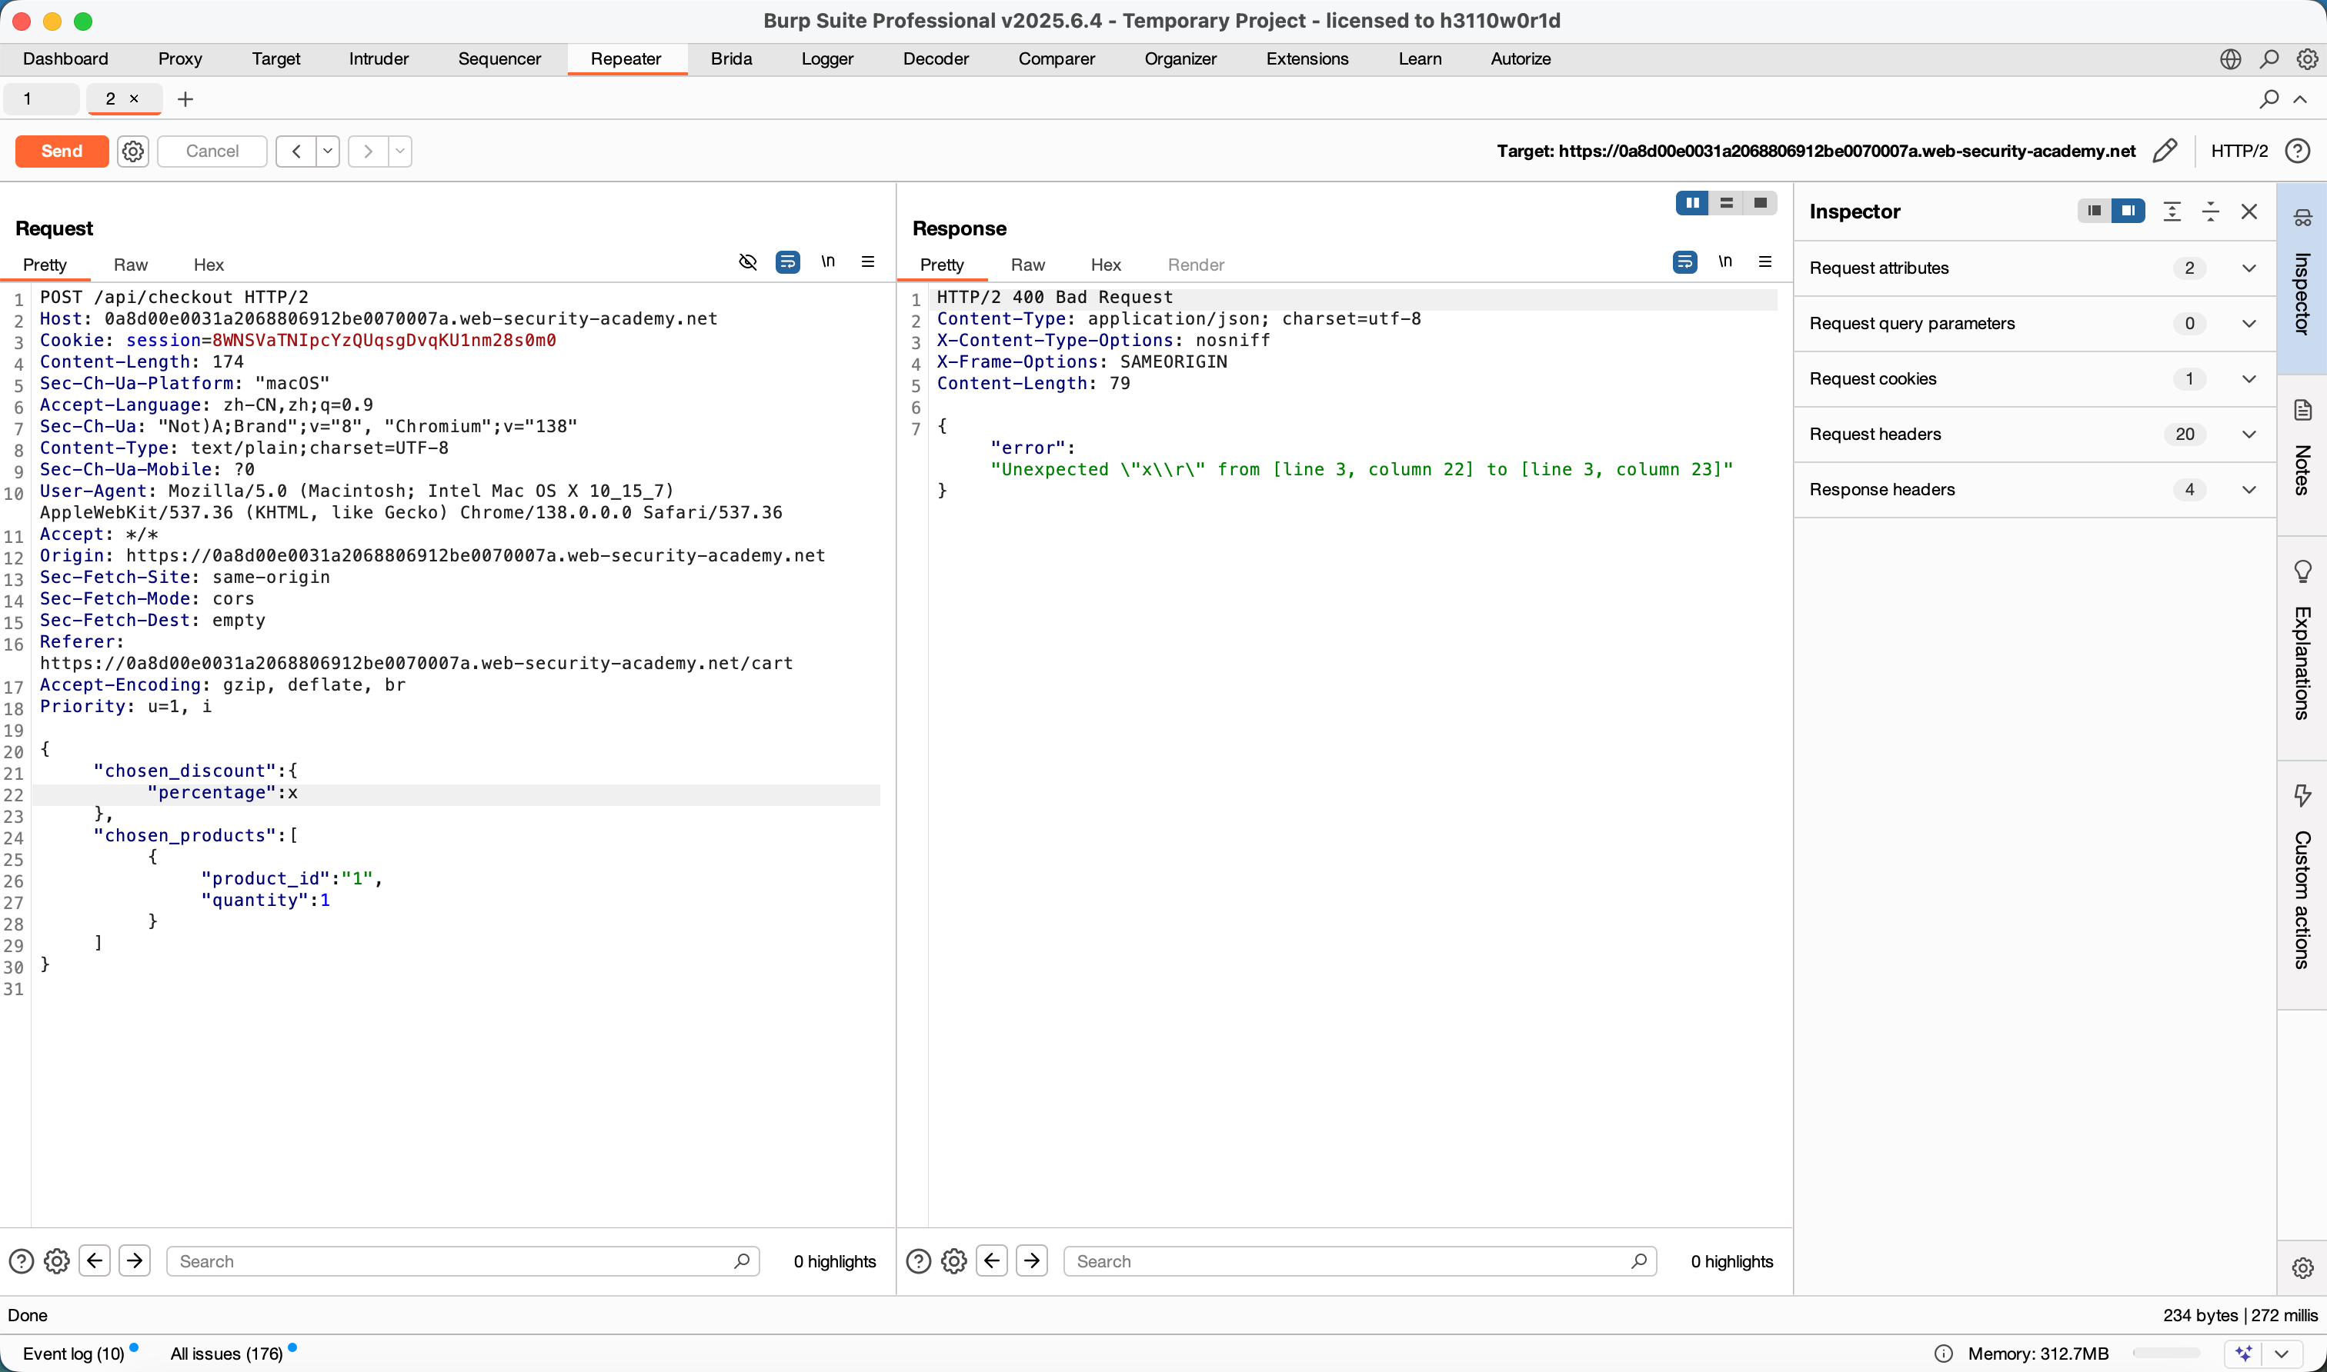Open the back history dropdown arrow

[327, 151]
